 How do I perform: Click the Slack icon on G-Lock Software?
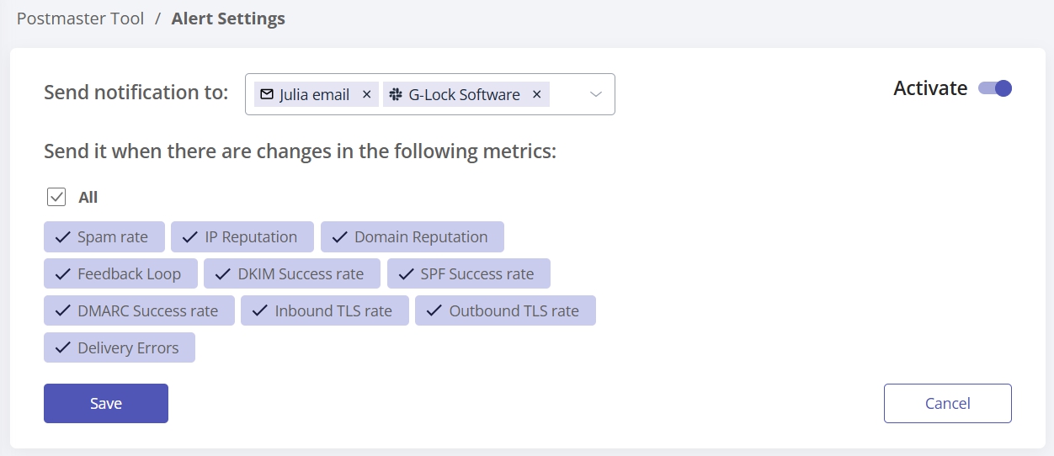tap(395, 95)
